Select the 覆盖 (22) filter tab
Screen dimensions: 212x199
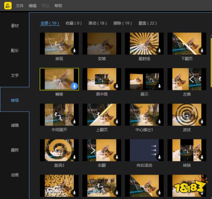(148, 23)
